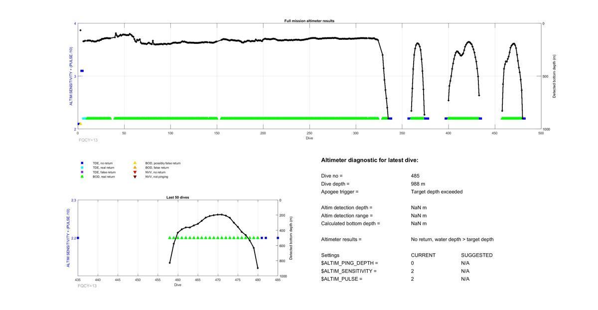
Task: Click the current value 0 for $ALTIM_PING_DEPTH
Action: [413, 263]
